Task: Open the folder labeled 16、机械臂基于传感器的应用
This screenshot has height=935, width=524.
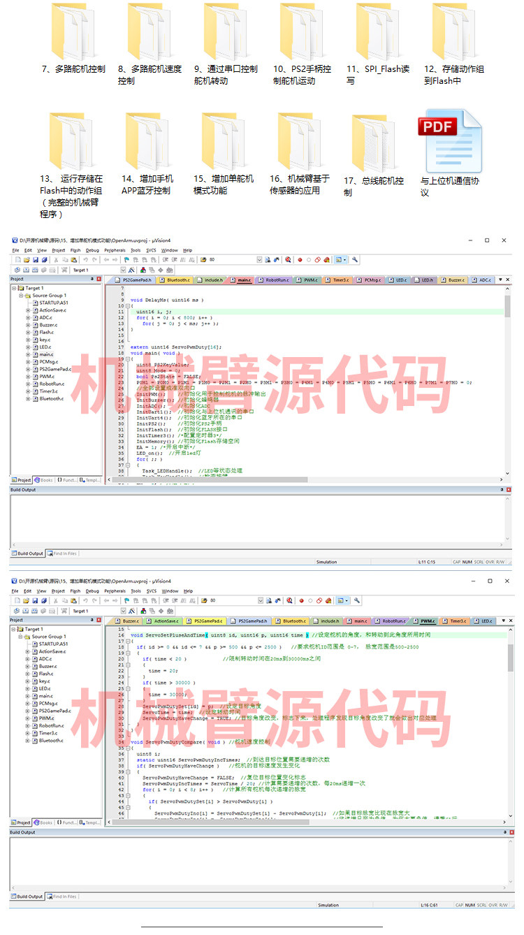Action: pos(299,143)
